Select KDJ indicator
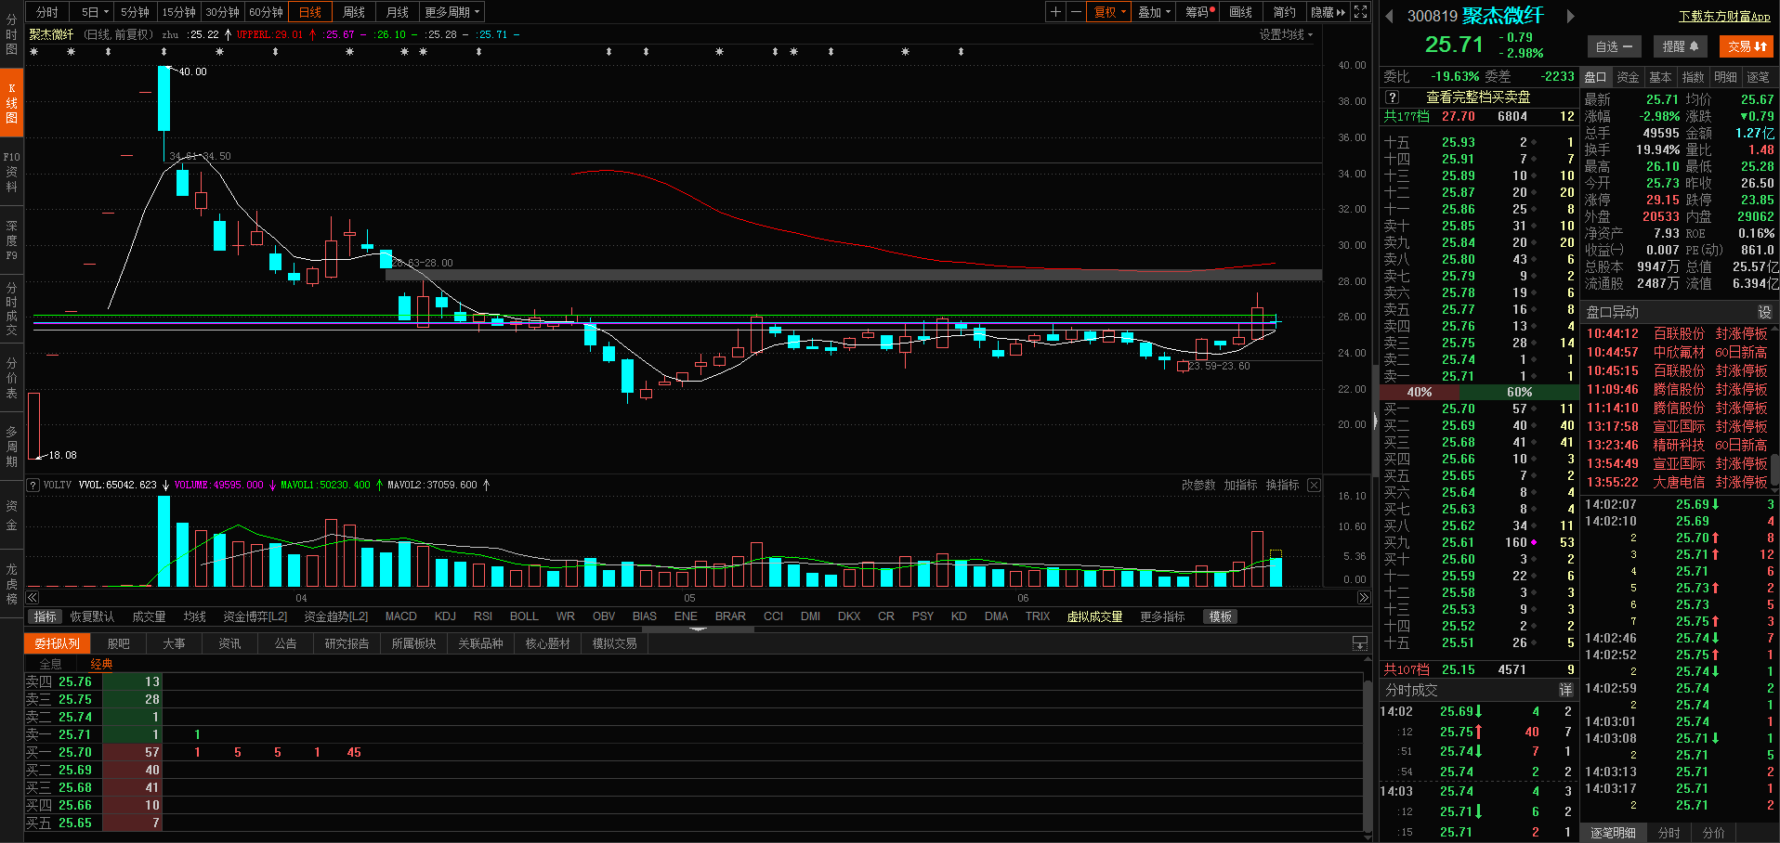Image resolution: width=1780 pixels, height=843 pixels. 445,616
